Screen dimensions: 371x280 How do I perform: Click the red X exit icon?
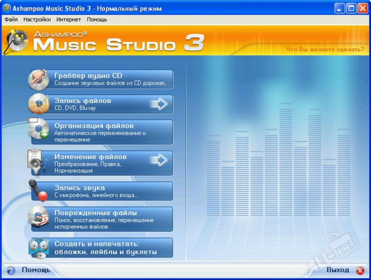pyautogui.click(x=360, y=271)
